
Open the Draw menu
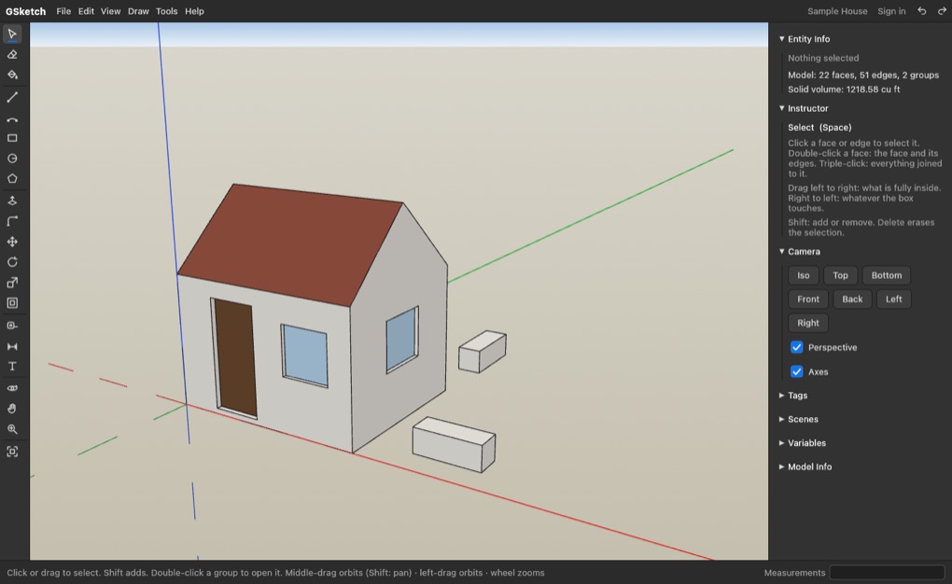point(138,11)
